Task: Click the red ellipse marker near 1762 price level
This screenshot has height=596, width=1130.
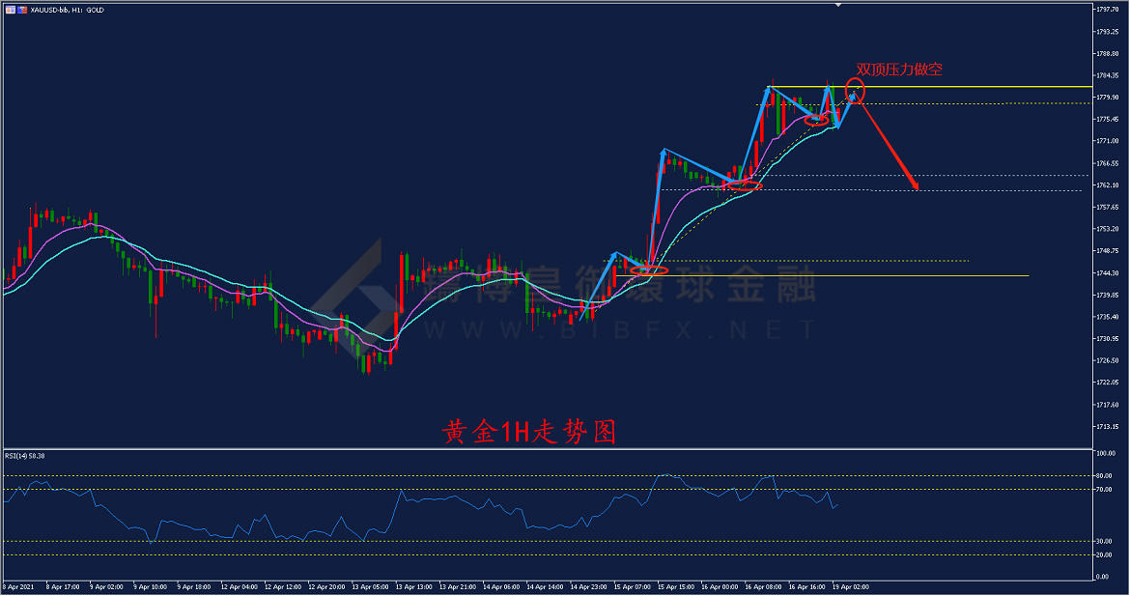Action: coord(745,184)
